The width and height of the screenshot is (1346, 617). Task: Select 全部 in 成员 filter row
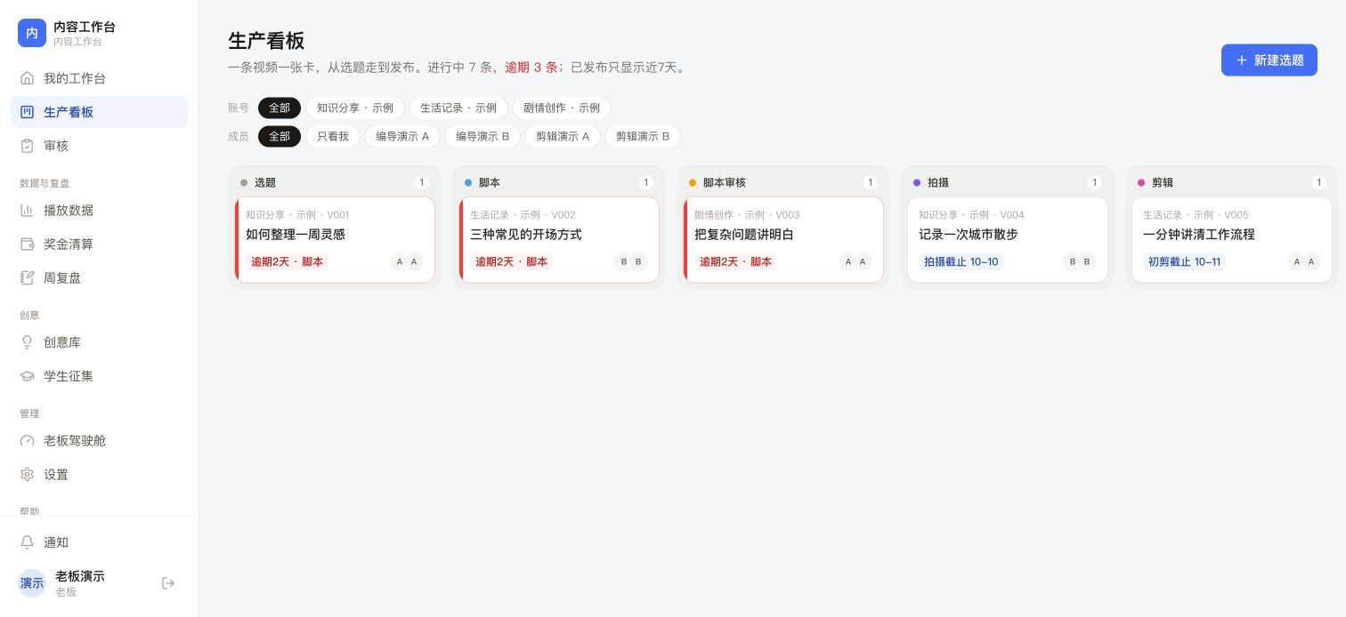click(x=280, y=136)
